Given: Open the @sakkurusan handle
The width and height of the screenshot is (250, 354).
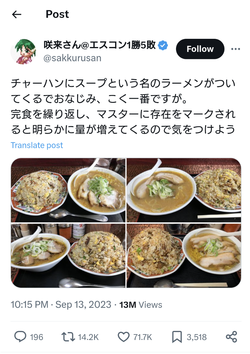Looking at the screenshot, I should click(x=73, y=58).
